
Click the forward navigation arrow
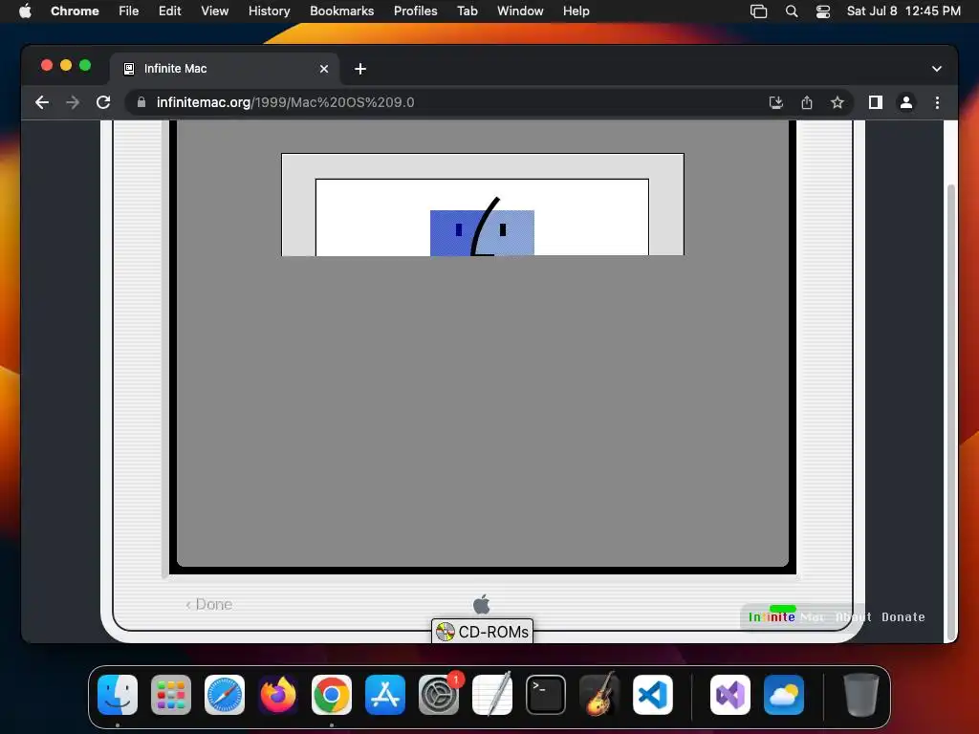coord(73,102)
